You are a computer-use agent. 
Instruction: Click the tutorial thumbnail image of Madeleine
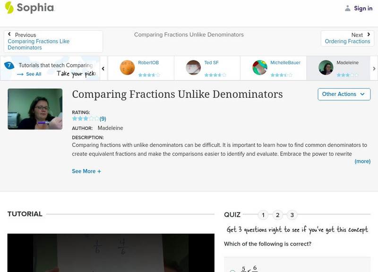point(35,109)
